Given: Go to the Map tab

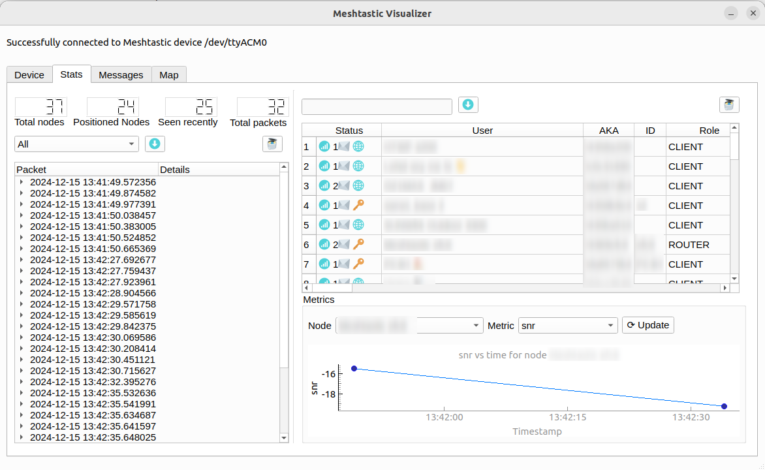Looking at the screenshot, I should [x=169, y=74].
